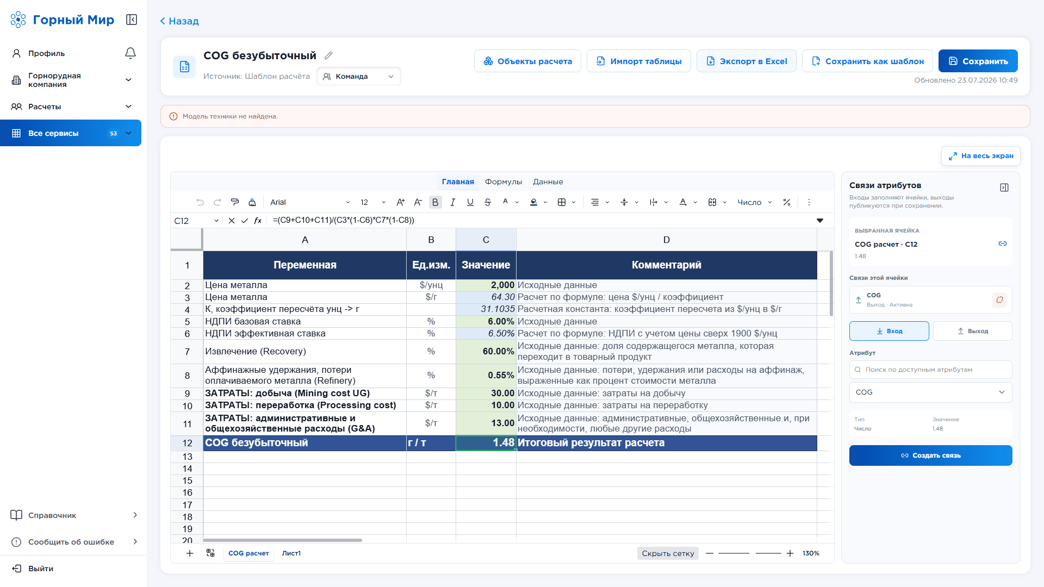The width and height of the screenshot is (1044, 587).
Task: Open the COG attribute dropdown
Action: pos(930,392)
